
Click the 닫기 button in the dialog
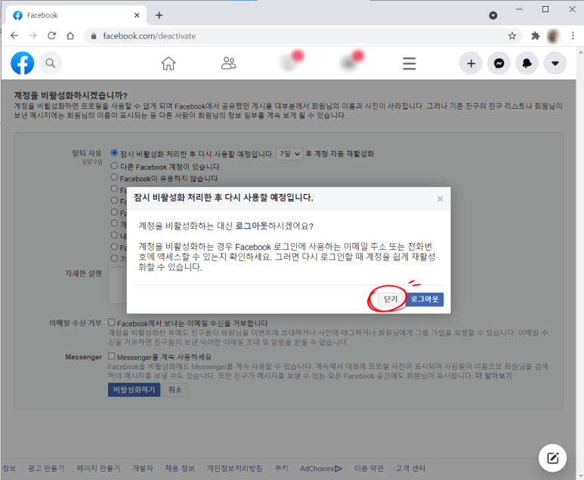391,299
